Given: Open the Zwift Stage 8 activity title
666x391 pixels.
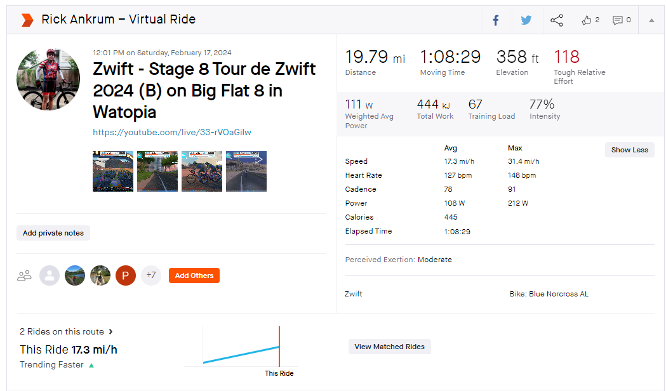Looking at the screenshot, I should (x=204, y=90).
